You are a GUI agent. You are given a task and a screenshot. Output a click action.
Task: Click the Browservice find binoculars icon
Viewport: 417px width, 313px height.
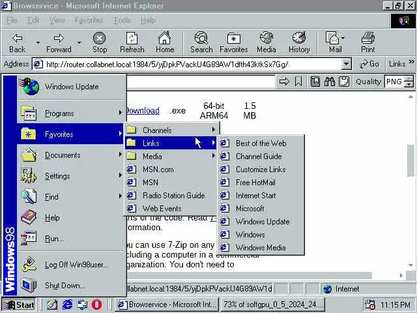point(330,82)
